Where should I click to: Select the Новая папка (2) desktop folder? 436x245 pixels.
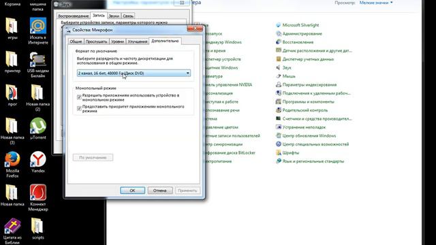[x=38, y=98]
